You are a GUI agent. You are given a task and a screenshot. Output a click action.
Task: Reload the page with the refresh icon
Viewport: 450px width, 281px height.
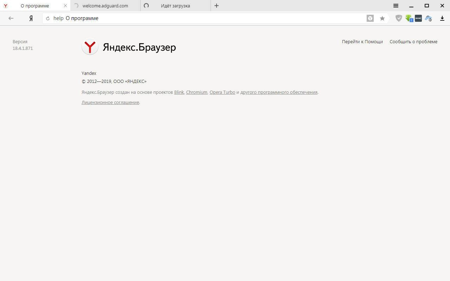click(x=48, y=18)
